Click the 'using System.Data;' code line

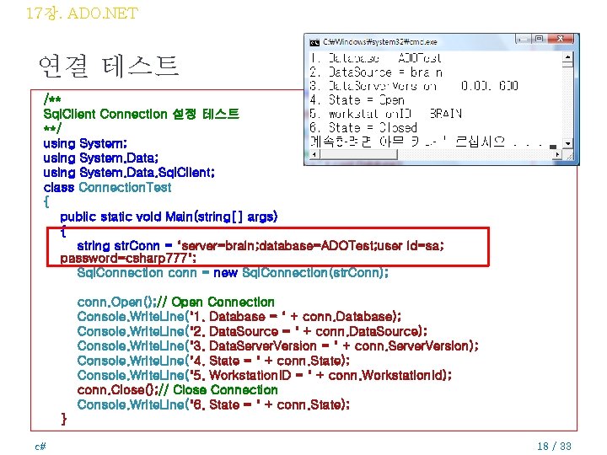tap(101, 158)
